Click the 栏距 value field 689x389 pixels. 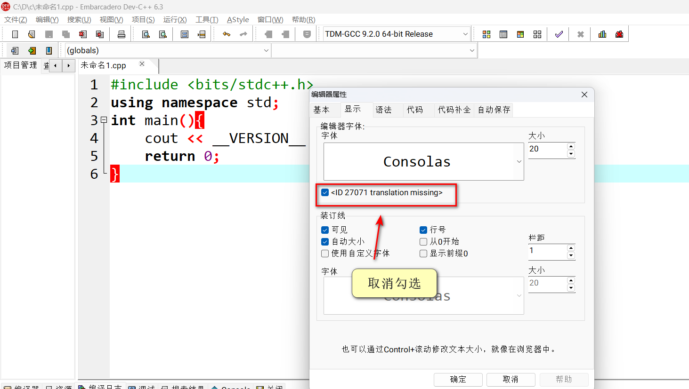point(548,251)
